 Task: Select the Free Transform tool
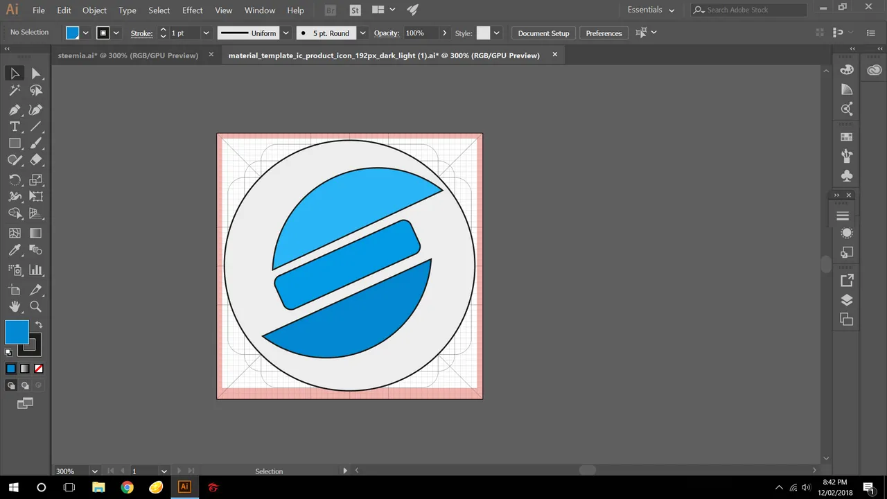pos(36,197)
